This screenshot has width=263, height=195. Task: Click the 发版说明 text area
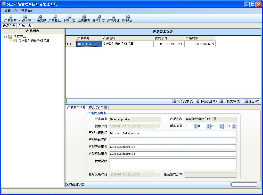(x=173, y=164)
